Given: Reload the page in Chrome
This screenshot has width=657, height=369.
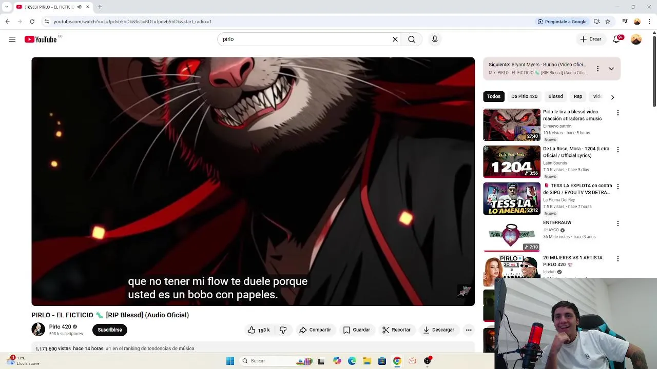Looking at the screenshot, I should (32, 22).
